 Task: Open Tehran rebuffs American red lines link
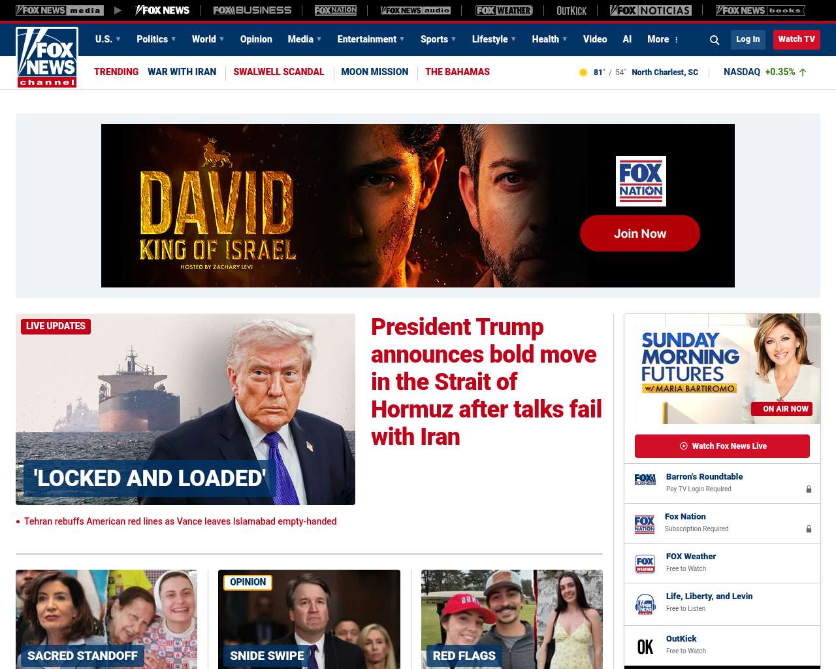(x=180, y=521)
